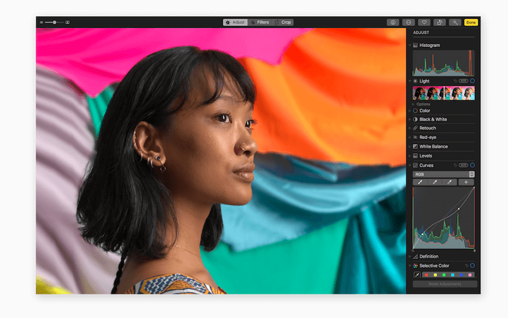The image size is (508, 318).
Task: Toggle the Curves adjustment enable circle
Action: tap(472, 165)
